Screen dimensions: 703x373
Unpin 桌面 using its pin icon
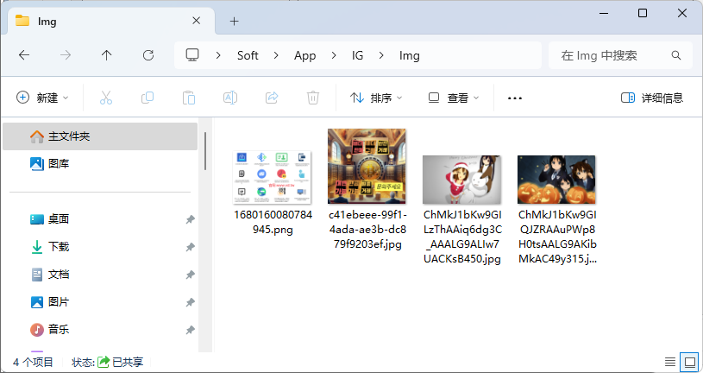190,219
